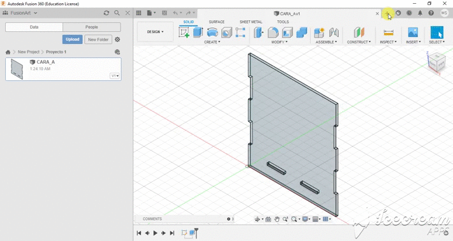The image size is (453, 241).
Task: Select the Create Sketch tool
Action: point(184,33)
